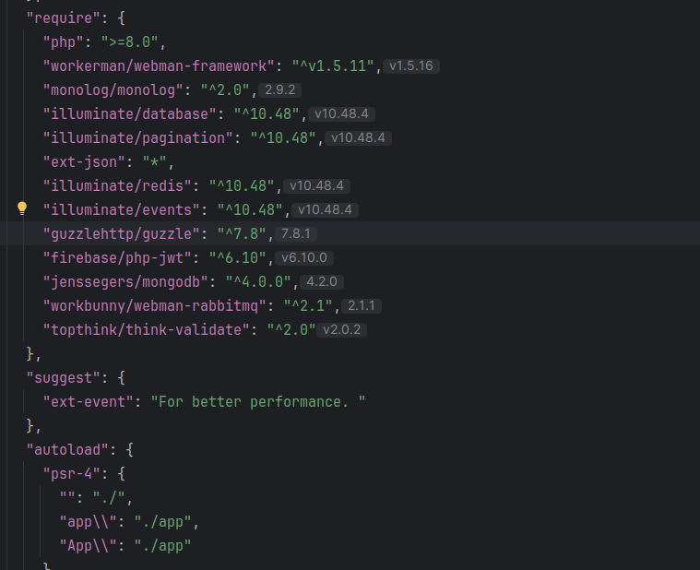Viewport: 700px width, 570px height.
Task: Click "workerman/webman-framework" package name
Action: point(159,66)
